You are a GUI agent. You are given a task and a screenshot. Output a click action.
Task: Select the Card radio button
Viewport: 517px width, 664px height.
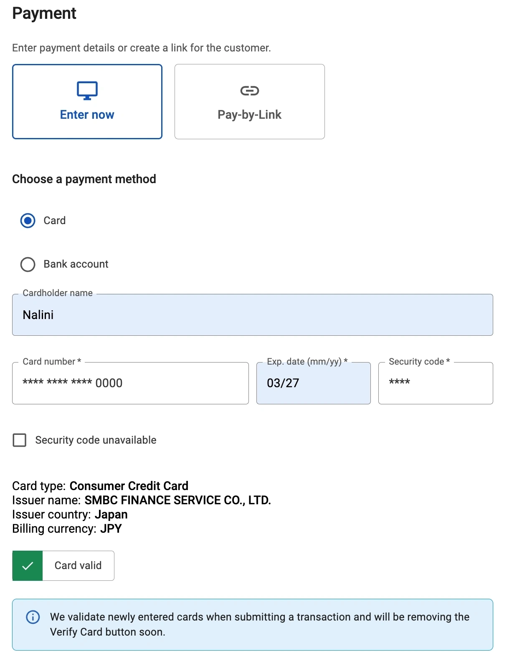click(28, 221)
